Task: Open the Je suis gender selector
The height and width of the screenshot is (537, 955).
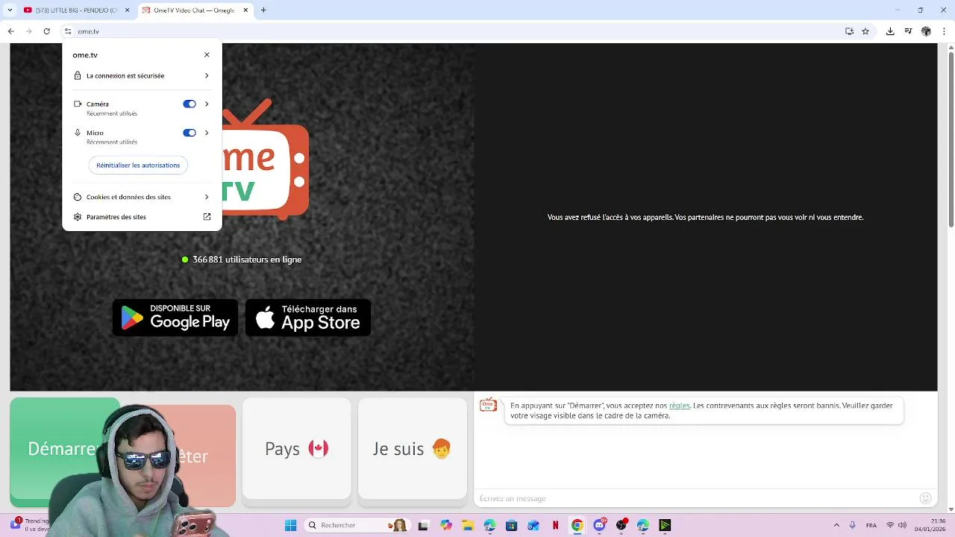Action: tap(413, 448)
